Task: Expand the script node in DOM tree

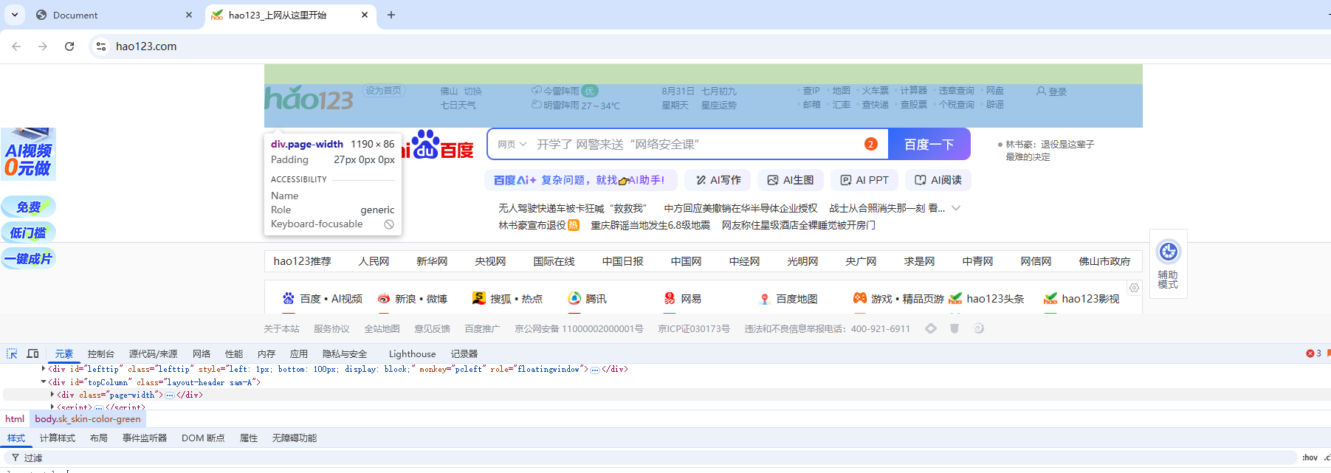Action: 52,407
